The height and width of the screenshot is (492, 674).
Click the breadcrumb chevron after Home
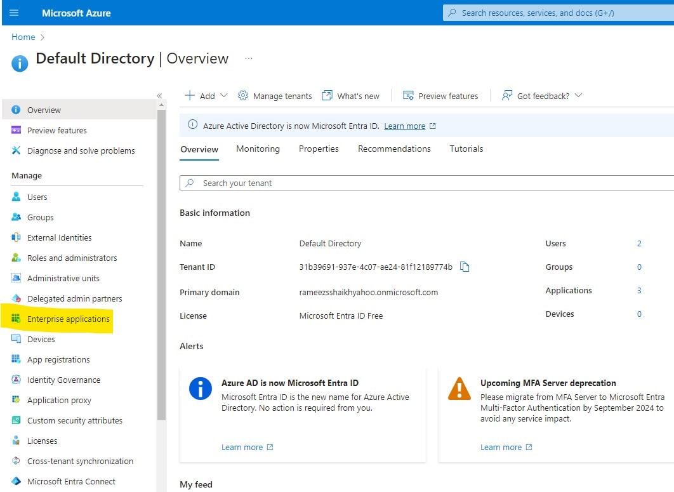tap(42, 37)
